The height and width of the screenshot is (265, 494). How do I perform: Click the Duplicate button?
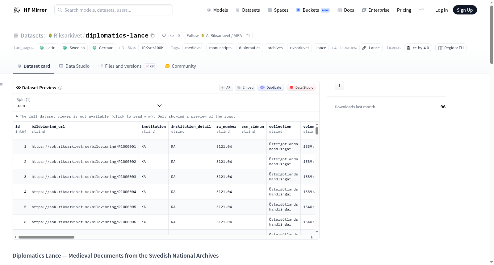[271, 87]
